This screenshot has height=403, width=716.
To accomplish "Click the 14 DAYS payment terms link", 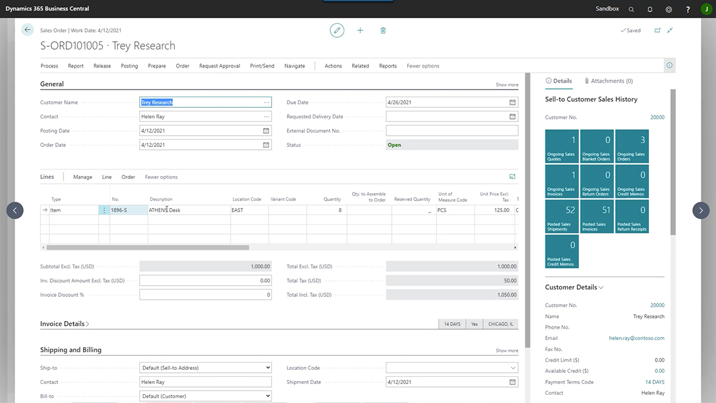I will 655,382.
